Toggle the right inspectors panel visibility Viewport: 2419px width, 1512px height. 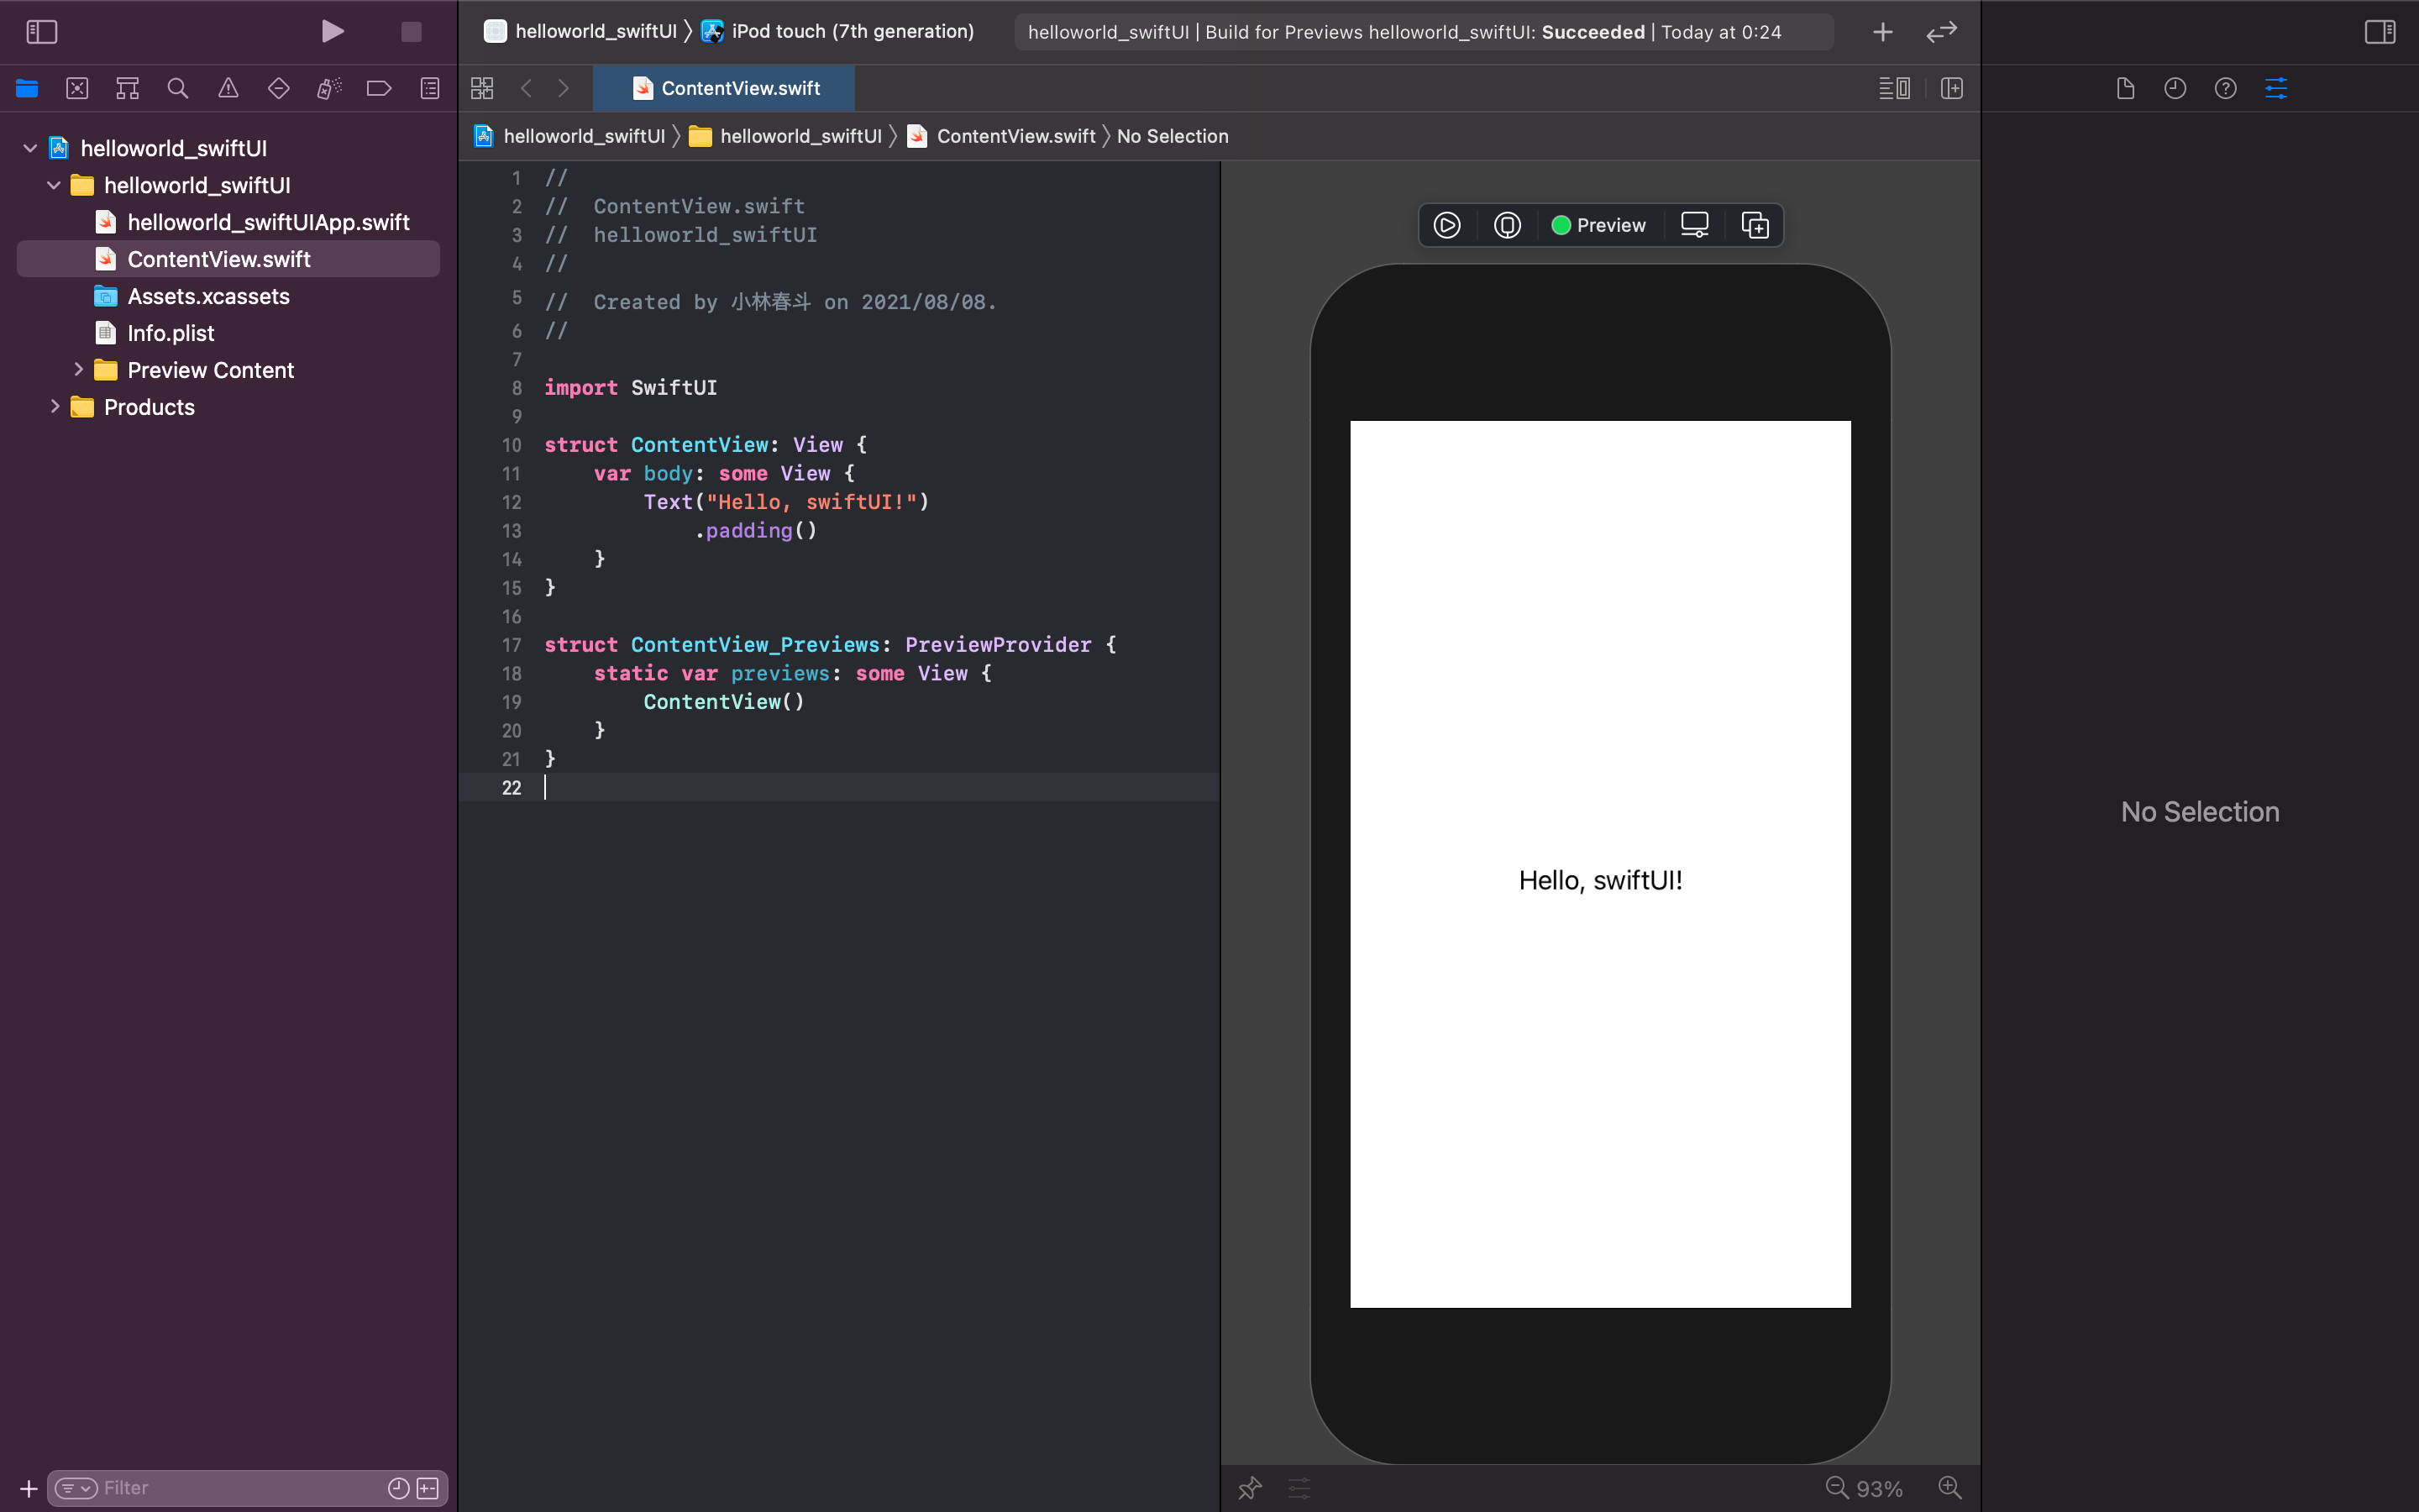click(2380, 31)
